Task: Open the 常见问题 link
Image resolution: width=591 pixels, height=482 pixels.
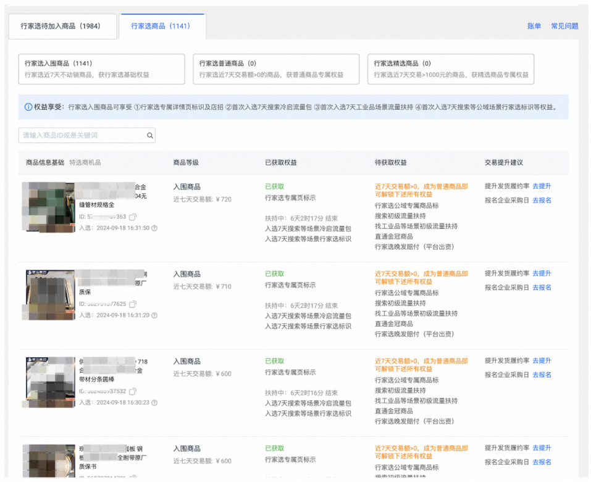Action: coord(564,27)
